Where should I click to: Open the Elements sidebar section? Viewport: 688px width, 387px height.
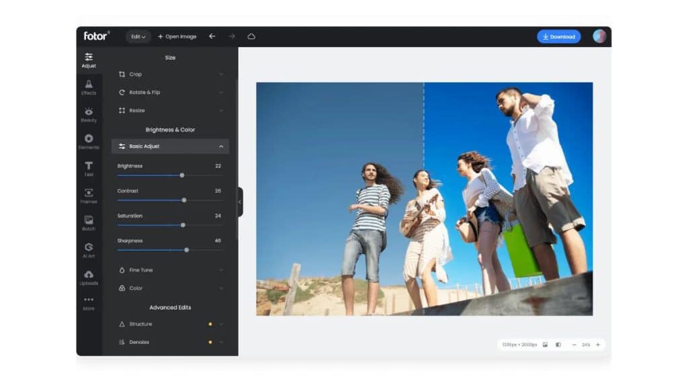[89, 141]
